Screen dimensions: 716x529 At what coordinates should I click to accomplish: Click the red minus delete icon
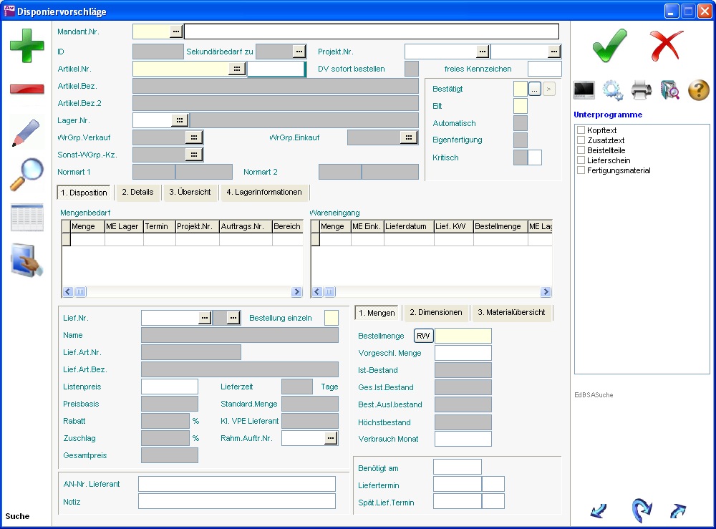click(x=26, y=89)
